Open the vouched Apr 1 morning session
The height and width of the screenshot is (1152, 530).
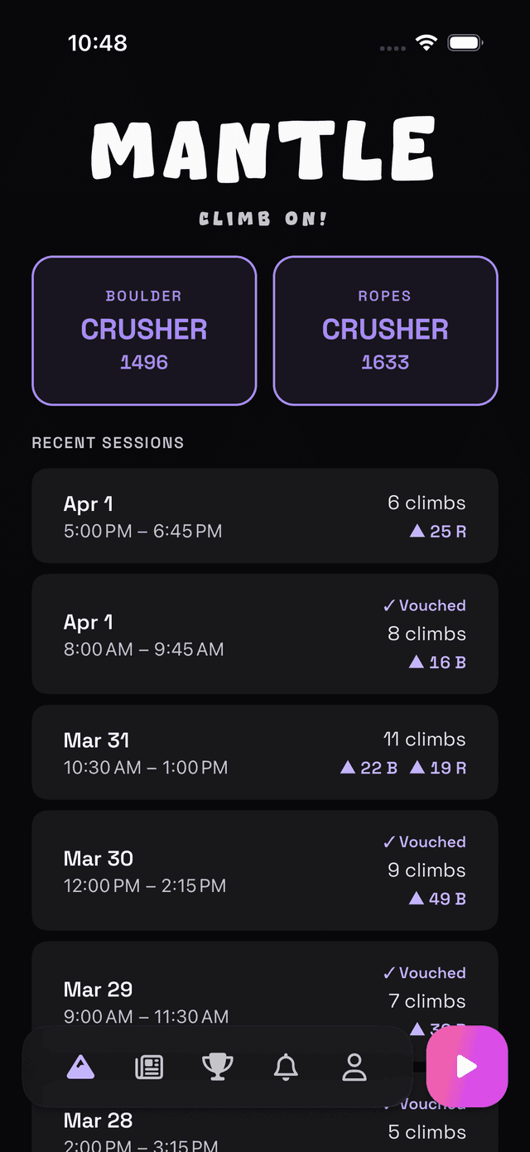265,634
